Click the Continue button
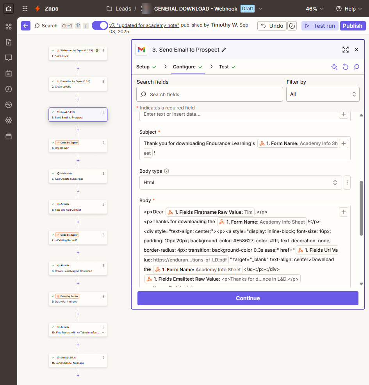Image resolution: width=369 pixels, height=385 pixels. tap(248, 298)
